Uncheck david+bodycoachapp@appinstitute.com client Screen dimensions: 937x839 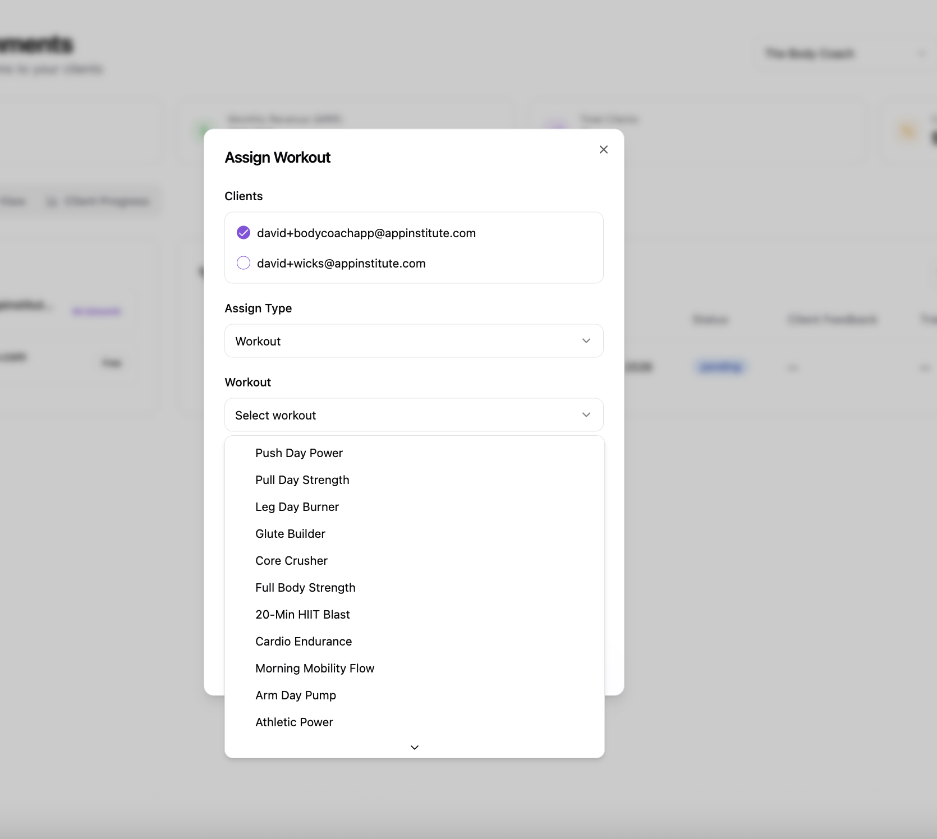[244, 233]
